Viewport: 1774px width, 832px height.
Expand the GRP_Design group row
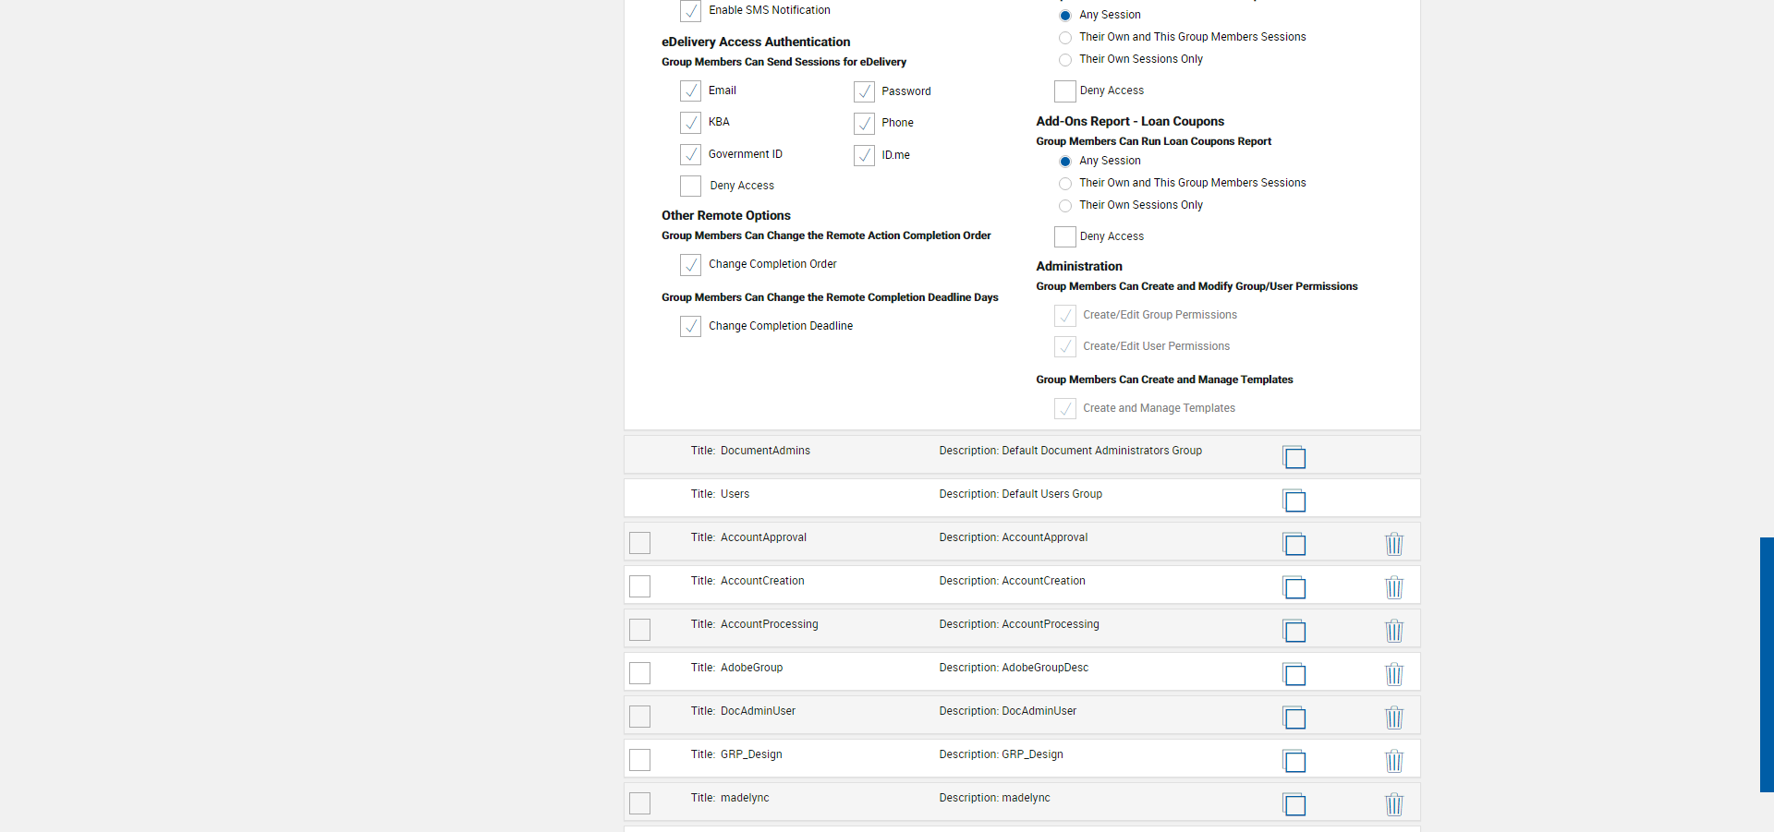[x=751, y=754]
